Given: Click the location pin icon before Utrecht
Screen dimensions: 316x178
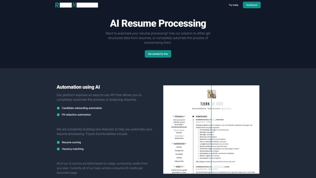Looking at the screenshot, I should click(209, 108).
